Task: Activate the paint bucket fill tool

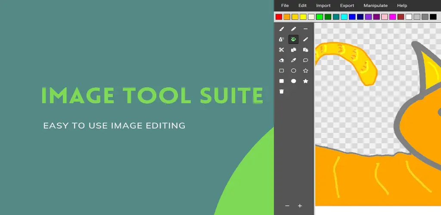Action: click(293, 39)
